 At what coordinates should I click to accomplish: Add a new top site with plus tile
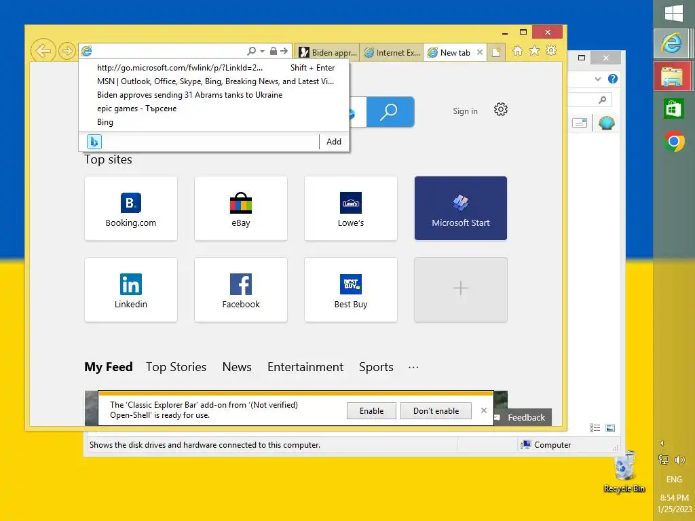coord(461,290)
